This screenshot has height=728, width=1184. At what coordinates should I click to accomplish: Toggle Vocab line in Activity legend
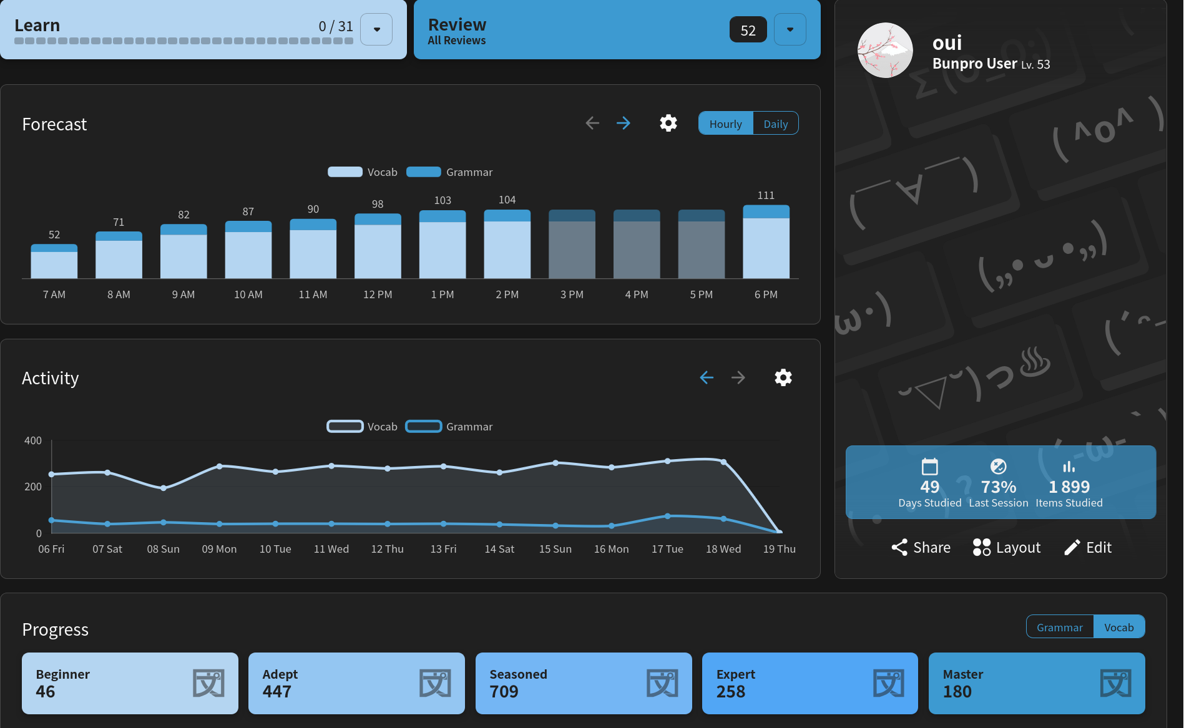363,427
